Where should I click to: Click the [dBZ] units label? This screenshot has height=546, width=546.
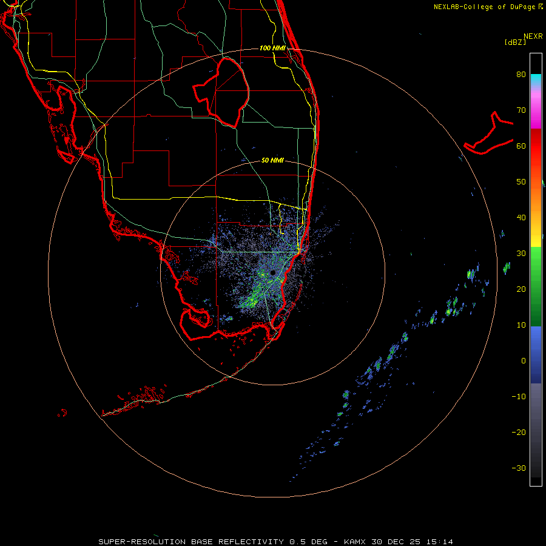tap(515, 42)
